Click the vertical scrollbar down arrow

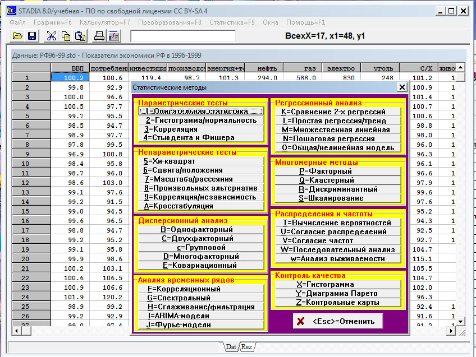pyautogui.click(x=460, y=322)
